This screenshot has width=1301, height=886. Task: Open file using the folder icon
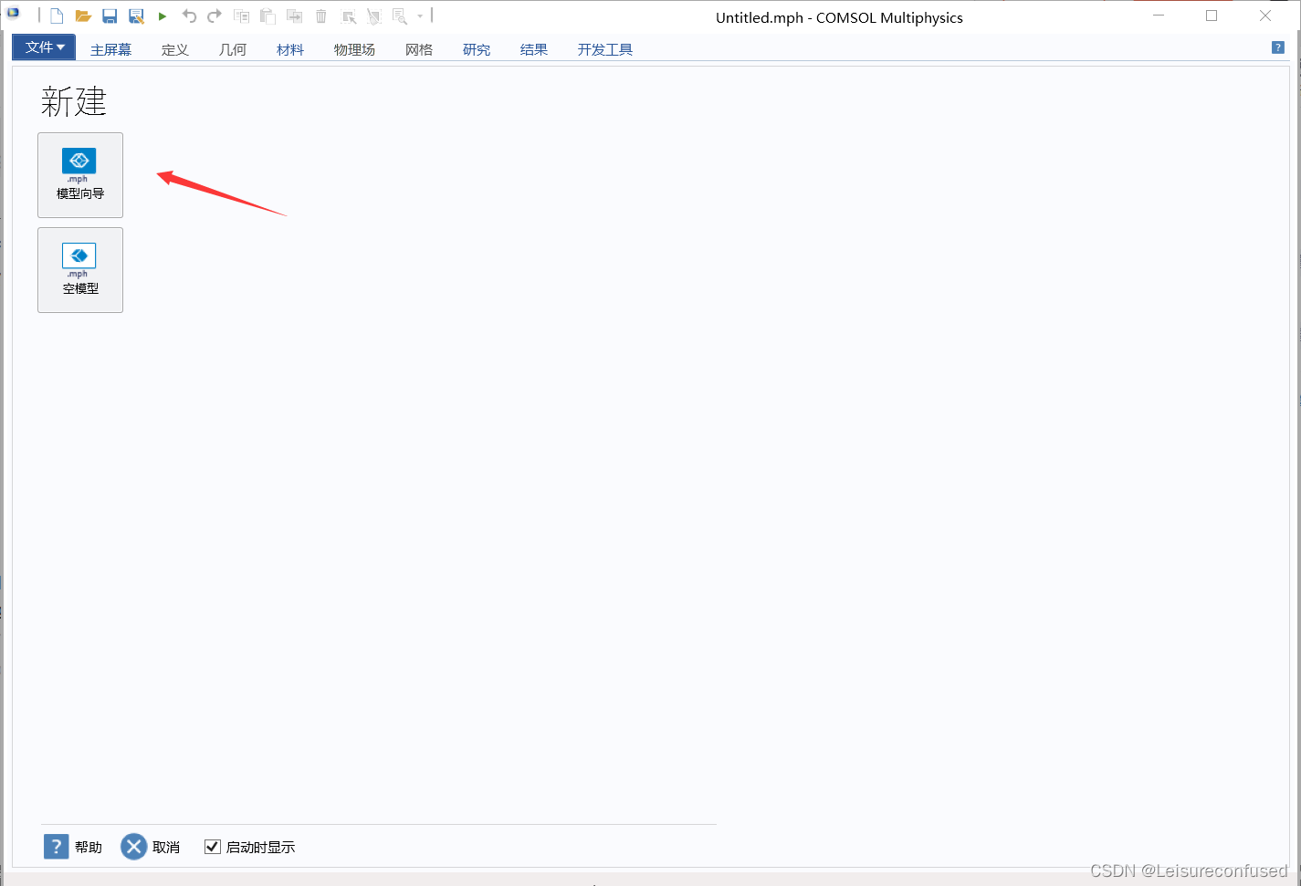83,16
